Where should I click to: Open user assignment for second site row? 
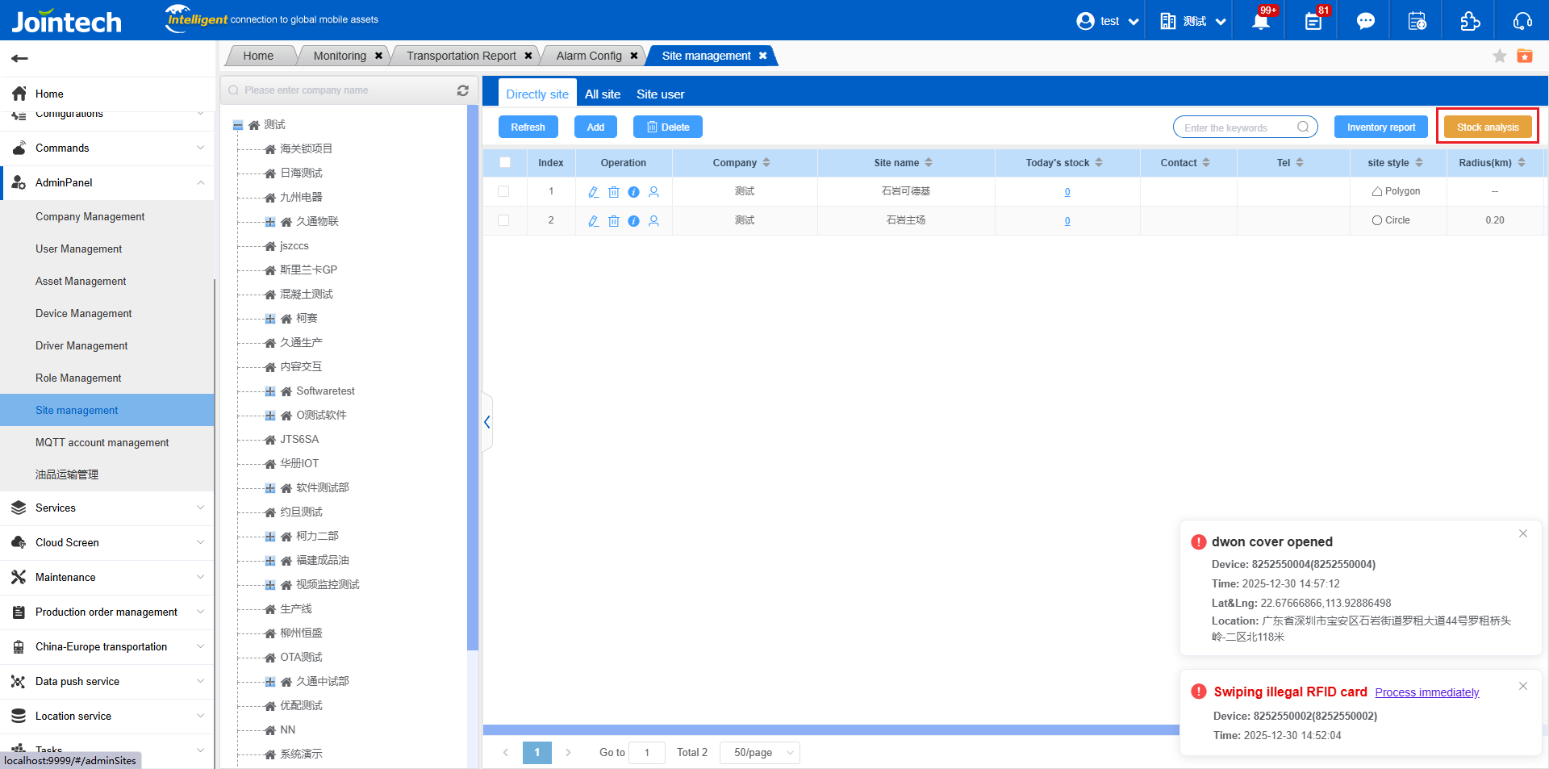[x=653, y=221]
